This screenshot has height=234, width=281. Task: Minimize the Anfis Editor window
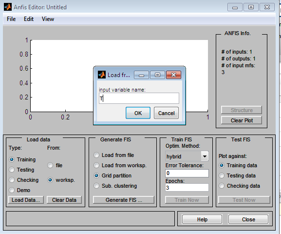(235, 7)
